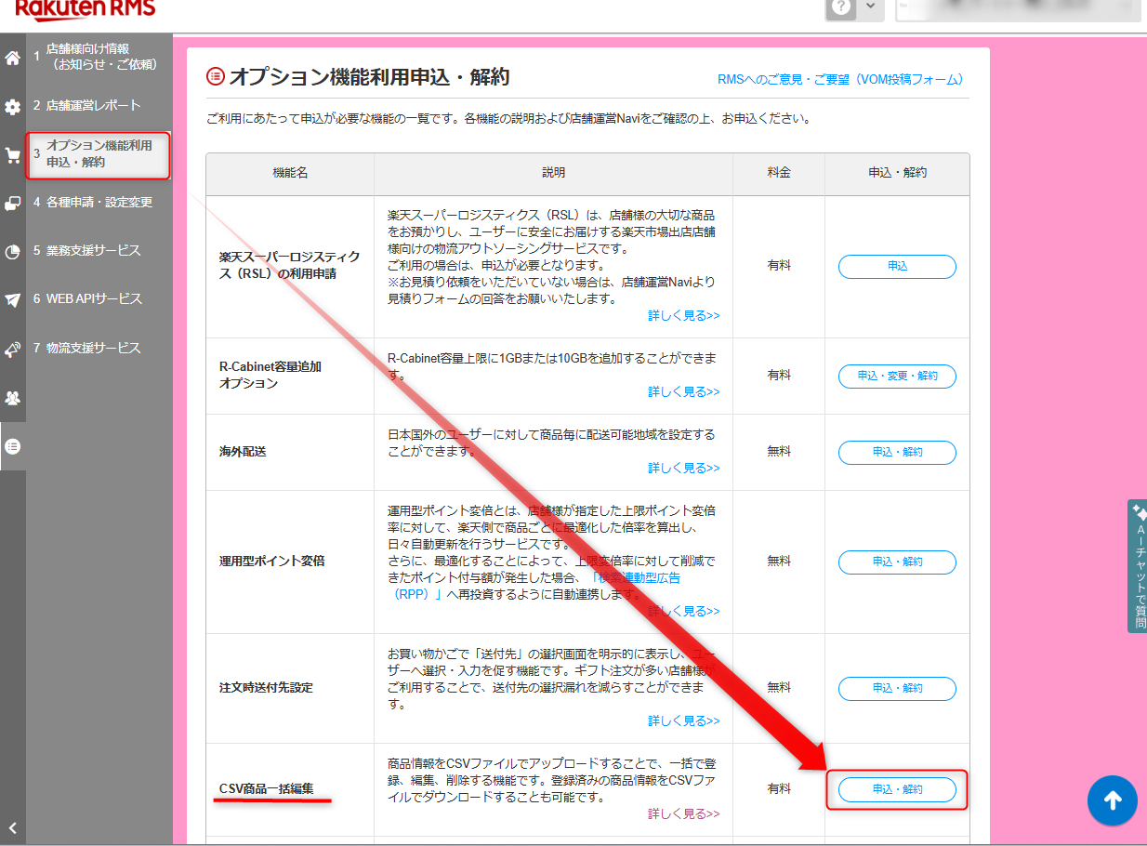Click 申込 button for 楽天スーパーロジスティクス

tap(897, 266)
